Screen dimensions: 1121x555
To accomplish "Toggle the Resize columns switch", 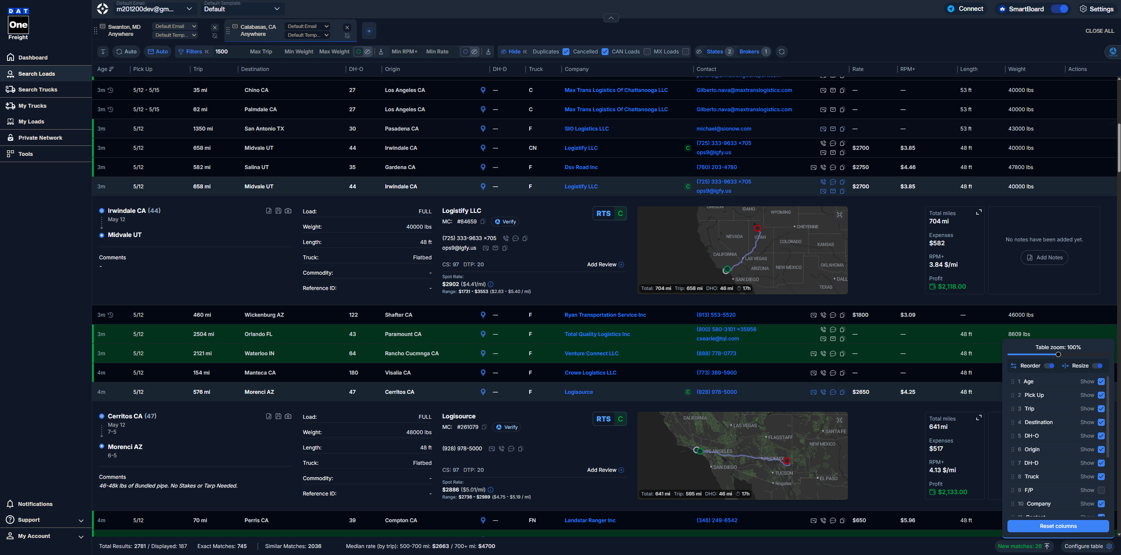I will [1098, 366].
